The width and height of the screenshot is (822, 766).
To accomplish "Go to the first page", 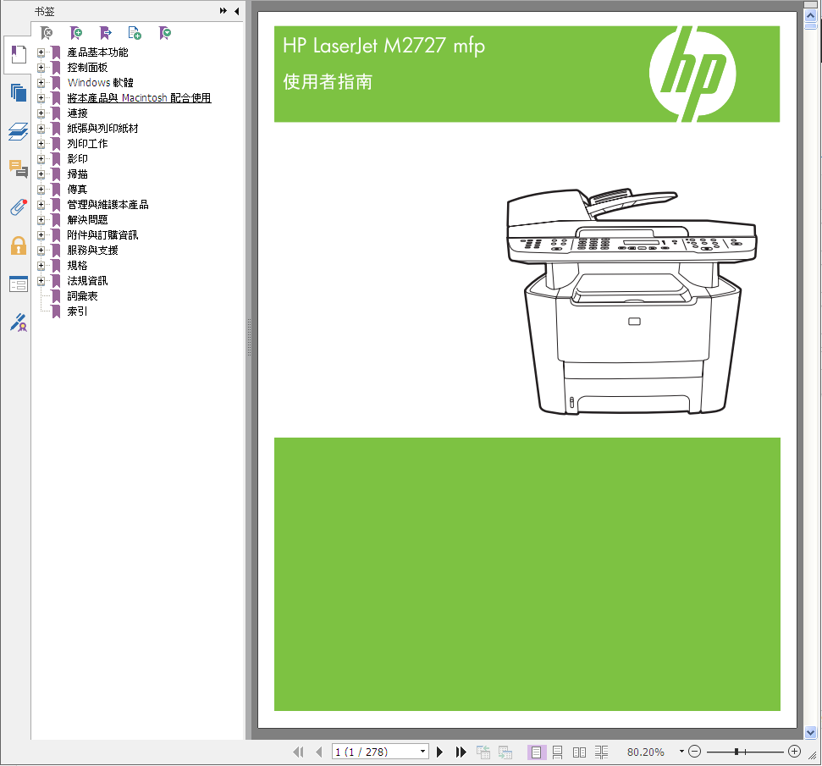I will [x=298, y=752].
